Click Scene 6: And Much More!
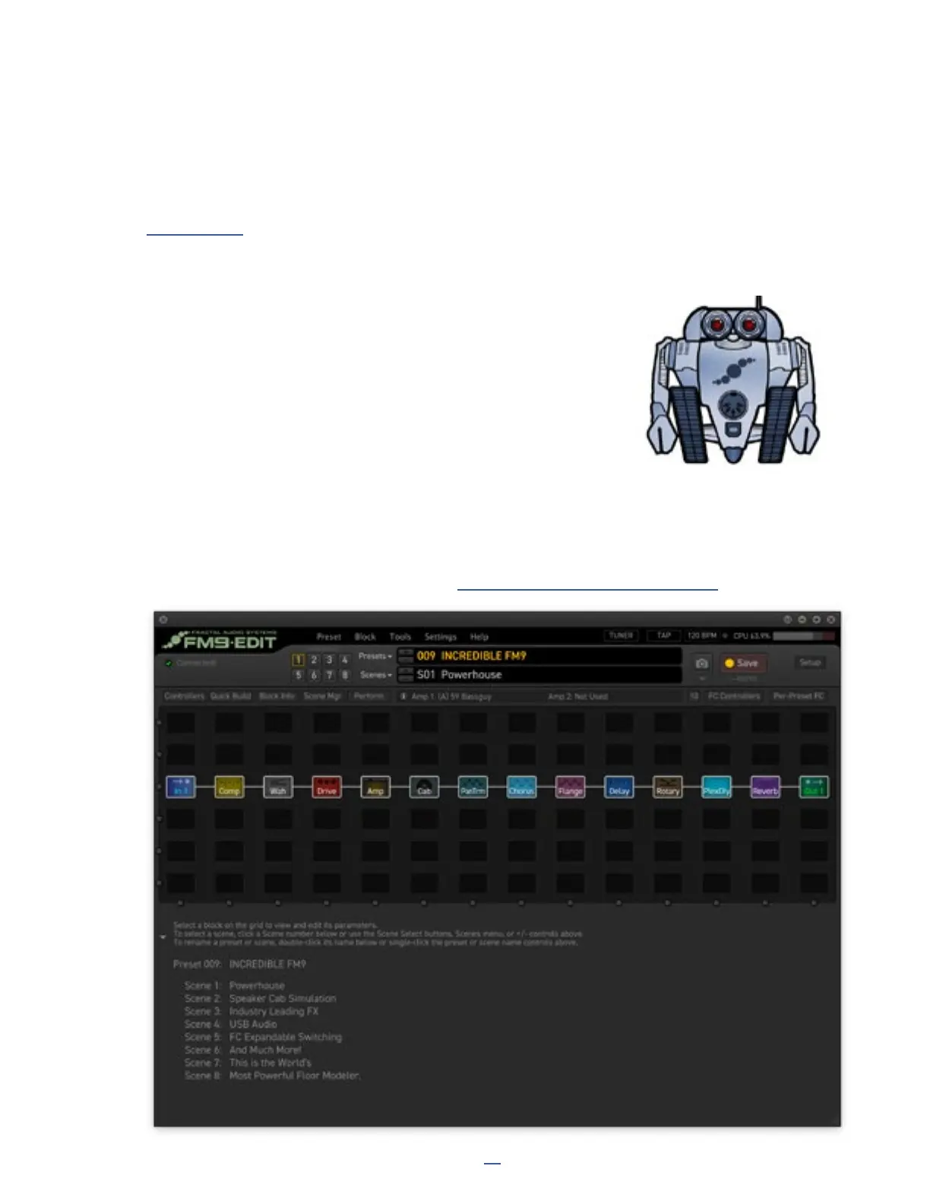This screenshot has width=930, height=1204. 242,1050
